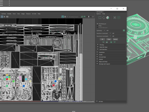
Task: Open the Transform Constraint dropdown
Action: click(x=110, y=36)
